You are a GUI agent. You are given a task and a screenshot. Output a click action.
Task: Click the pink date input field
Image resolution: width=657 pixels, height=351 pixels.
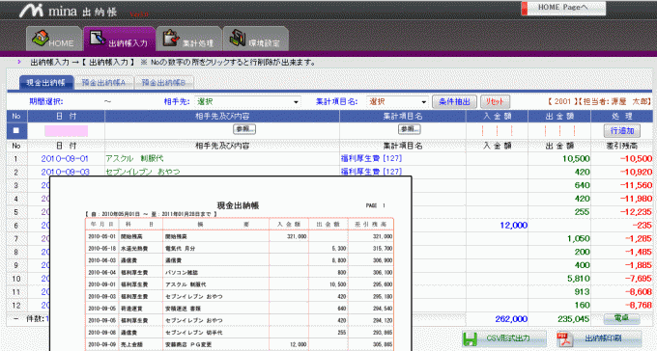point(67,130)
